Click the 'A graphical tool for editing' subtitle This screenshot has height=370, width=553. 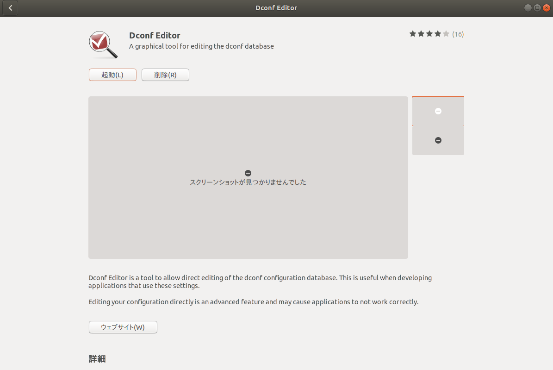pyautogui.click(x=201, y=46)
